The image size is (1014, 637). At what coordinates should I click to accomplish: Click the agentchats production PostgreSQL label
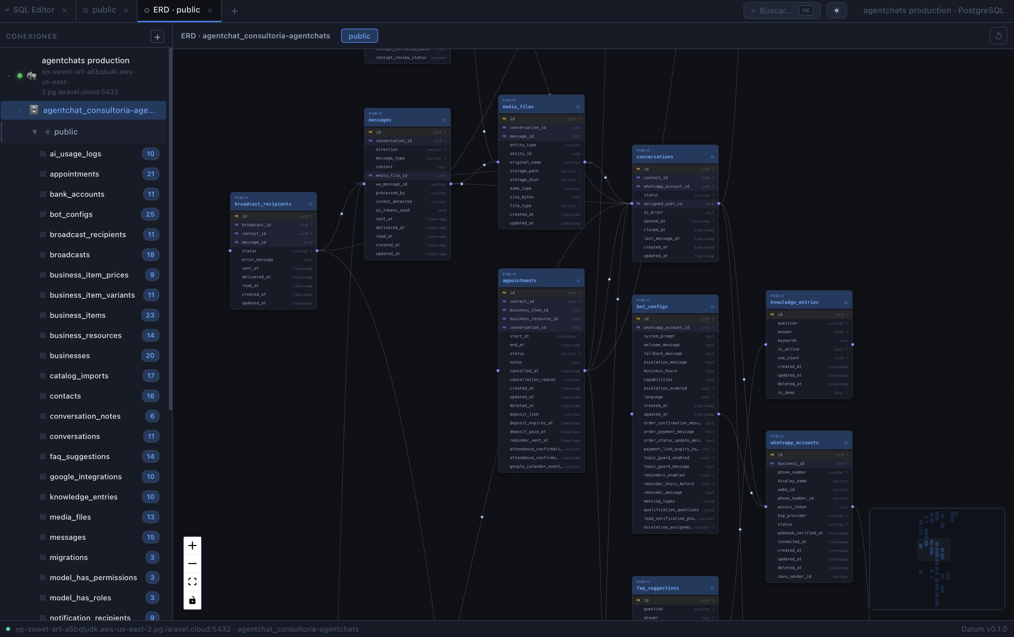coord(934,10)
